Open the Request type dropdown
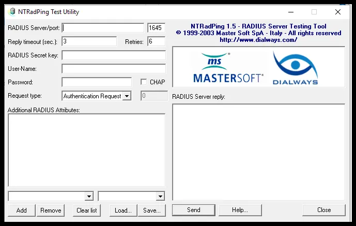Screen dimensions: 356x226 tap(127, 96)
